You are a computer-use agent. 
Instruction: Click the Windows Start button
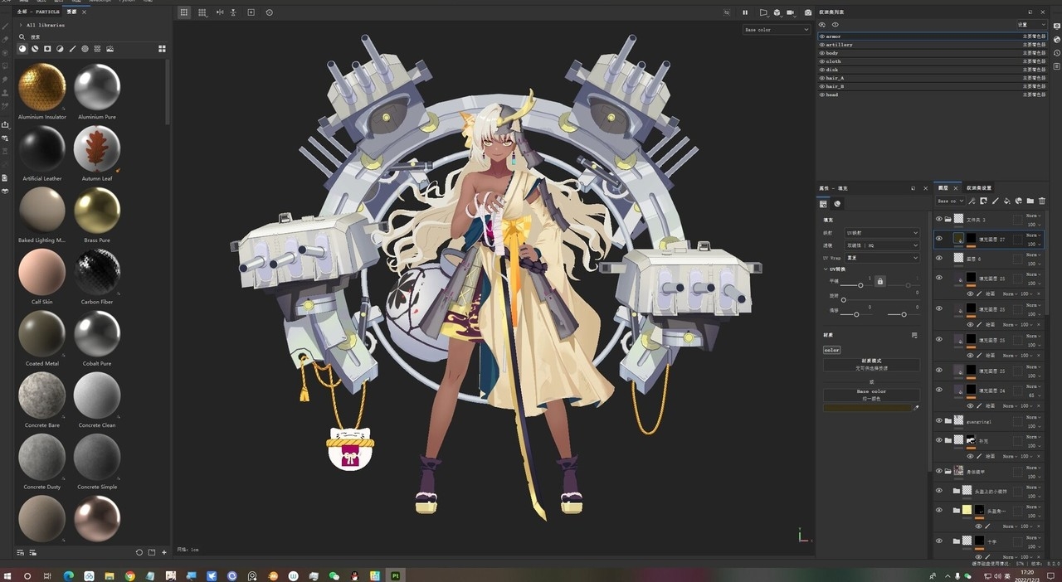(x=7, y=575)
